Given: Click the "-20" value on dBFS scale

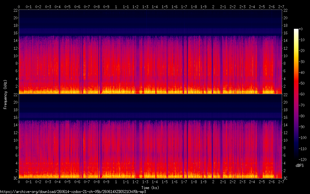Looking at the screenshot, I should pyautogui.click(x=301, y=51).
